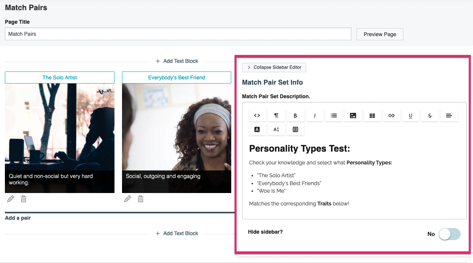
Task: Open the edit pencil for The Solo Artist pair
Action: point(10,198)
